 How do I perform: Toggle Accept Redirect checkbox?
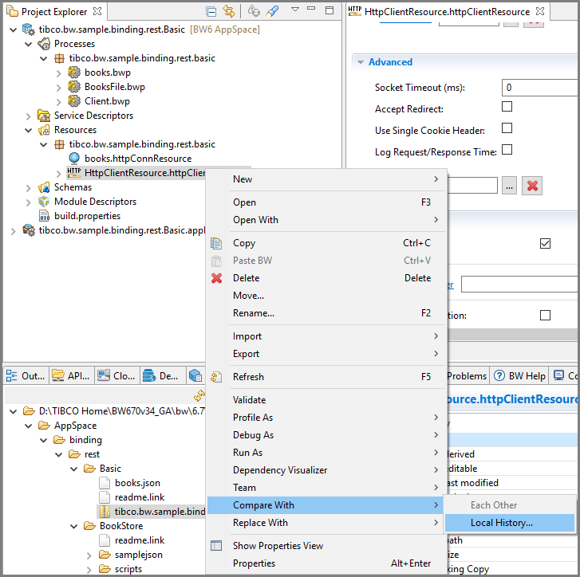coord(507,106)
